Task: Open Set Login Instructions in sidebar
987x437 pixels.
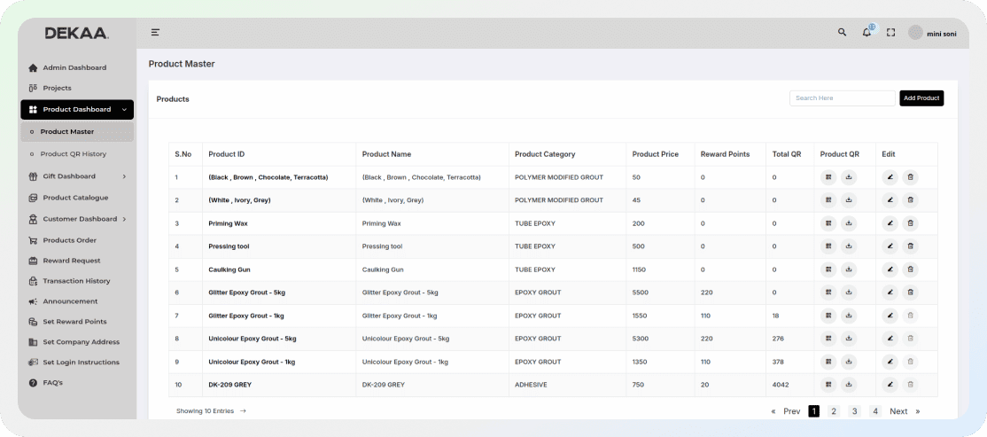Action: pyautogui.click(x=74, y=362)
